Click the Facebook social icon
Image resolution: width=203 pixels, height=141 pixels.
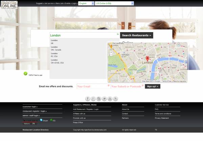tap(88, 98)
